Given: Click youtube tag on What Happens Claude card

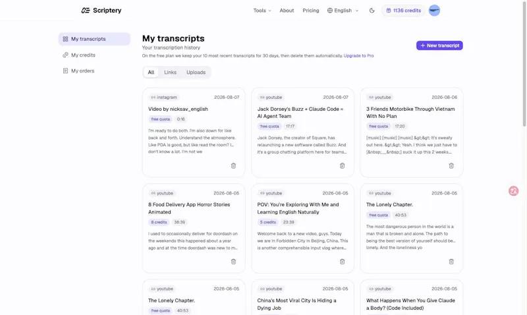Looking at the screenshot, I should [380, 289].
